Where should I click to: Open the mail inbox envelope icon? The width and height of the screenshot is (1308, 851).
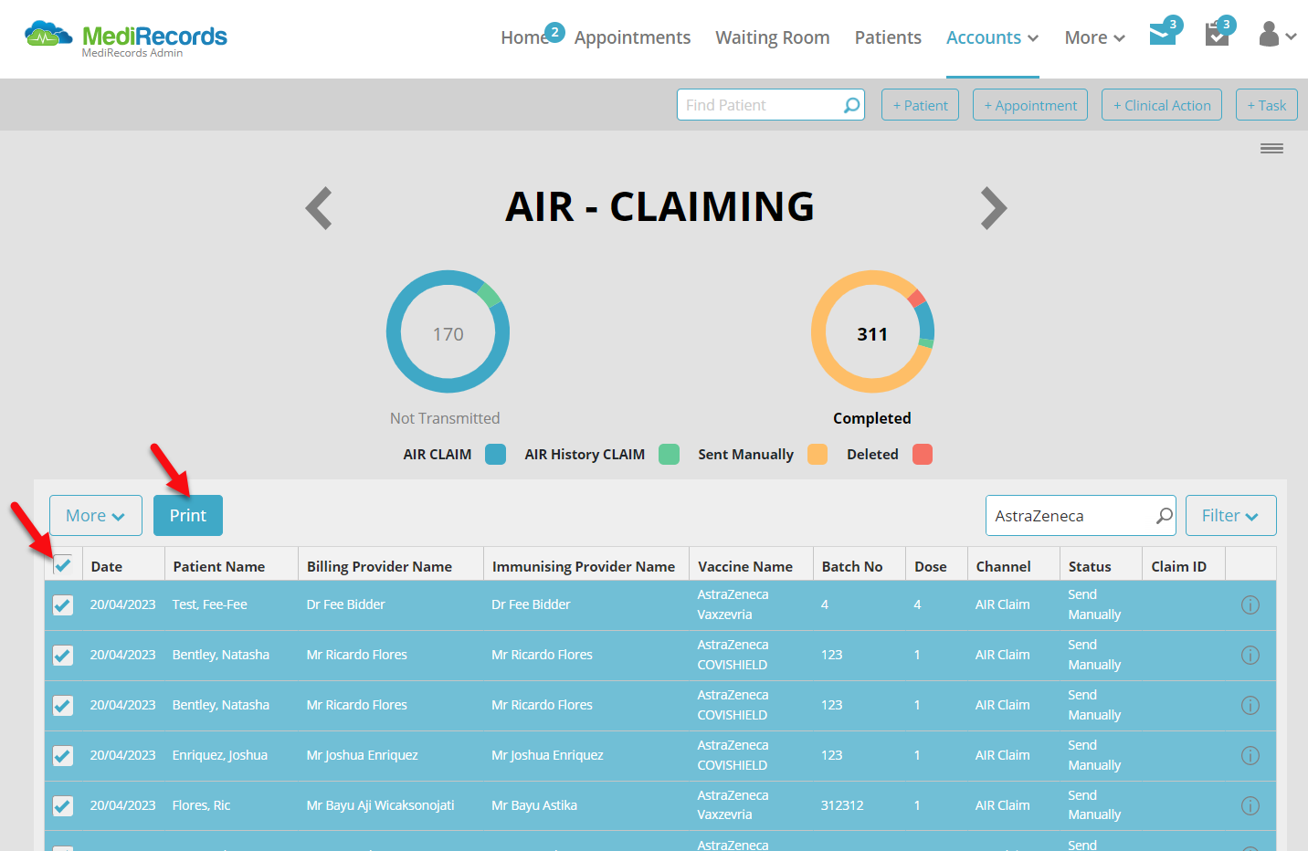click(x=1163, y=36)
